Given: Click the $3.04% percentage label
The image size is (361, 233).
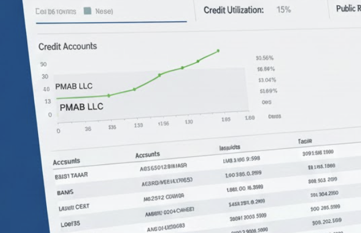Looking at the screenshot, I should click(x=267, y=80).
